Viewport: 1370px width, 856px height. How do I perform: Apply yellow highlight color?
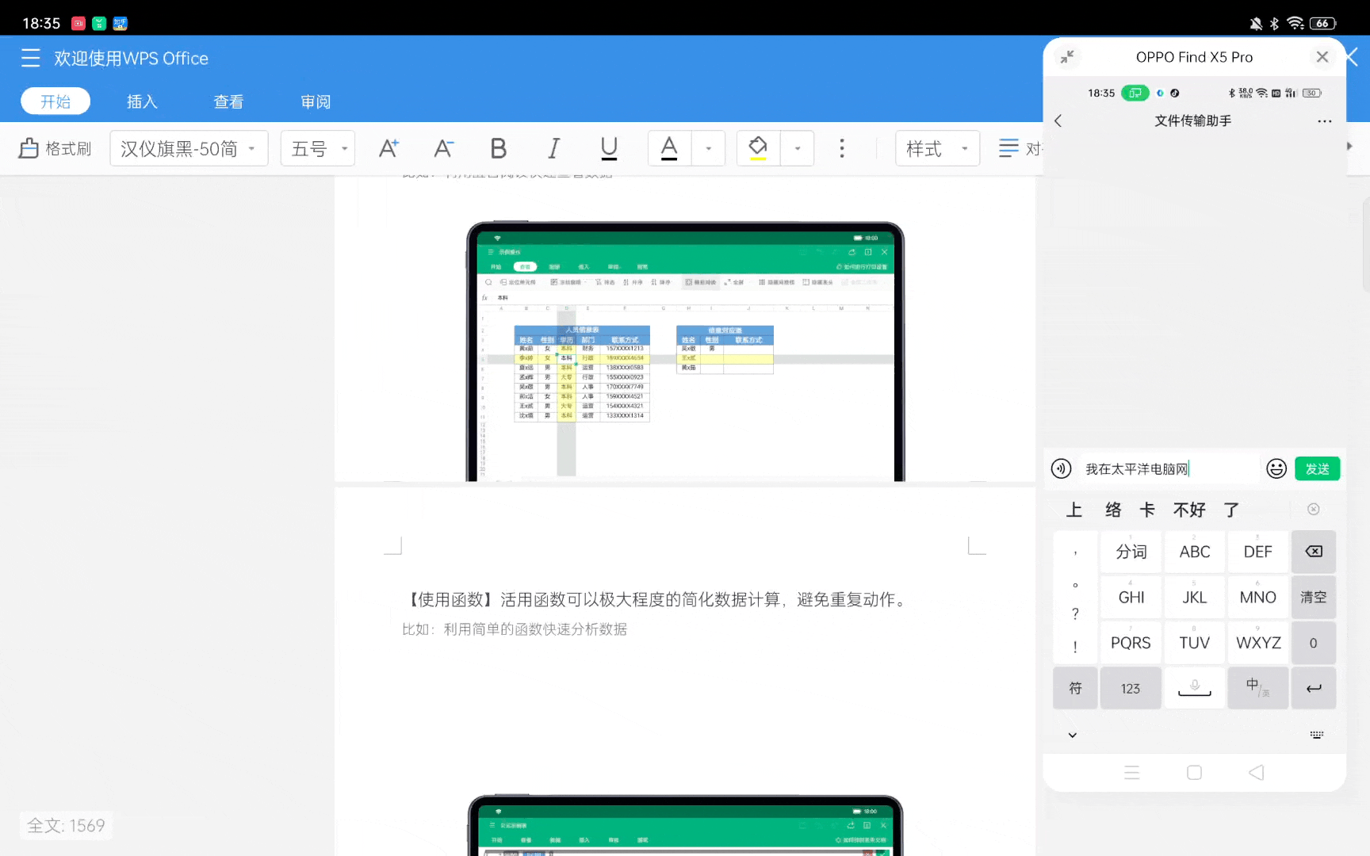click(758, 148)
